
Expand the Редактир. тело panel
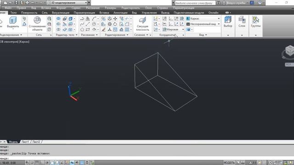point(67,35)
